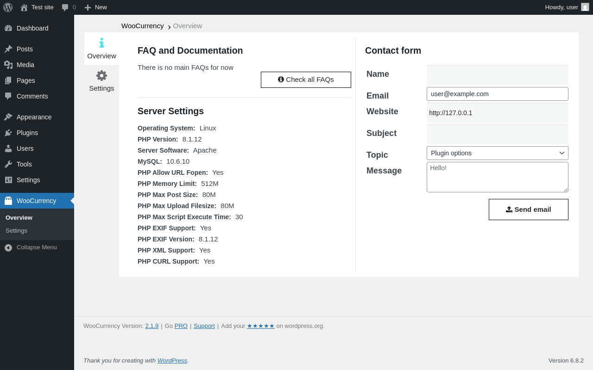Click the Comments icon in sidebar
The image size is (593, 370).
pyautogui.click(x=8, y=96)
